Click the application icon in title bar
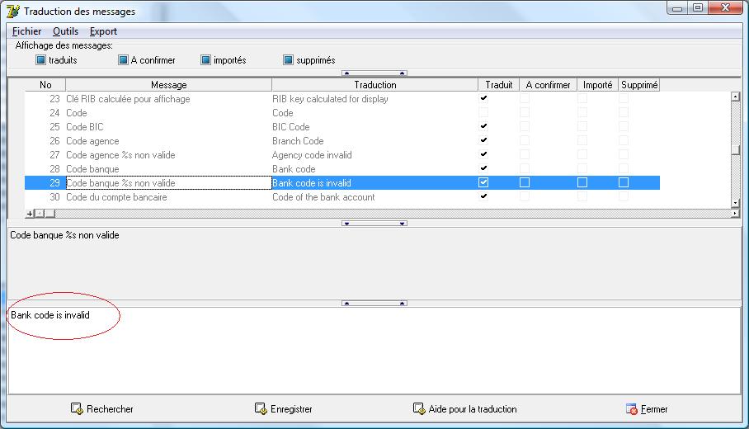The image size is (749, 429). 13,11
